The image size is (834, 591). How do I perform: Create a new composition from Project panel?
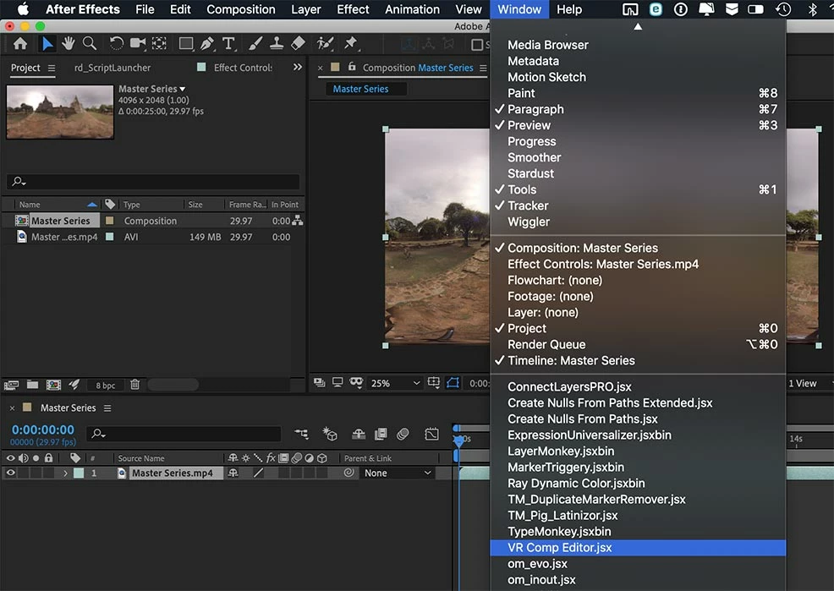(53, 384)
